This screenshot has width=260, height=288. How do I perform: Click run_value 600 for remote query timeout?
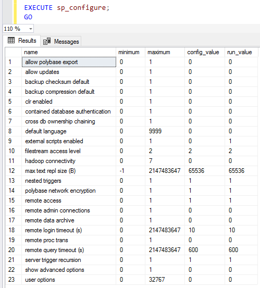[x=241, y=250]
